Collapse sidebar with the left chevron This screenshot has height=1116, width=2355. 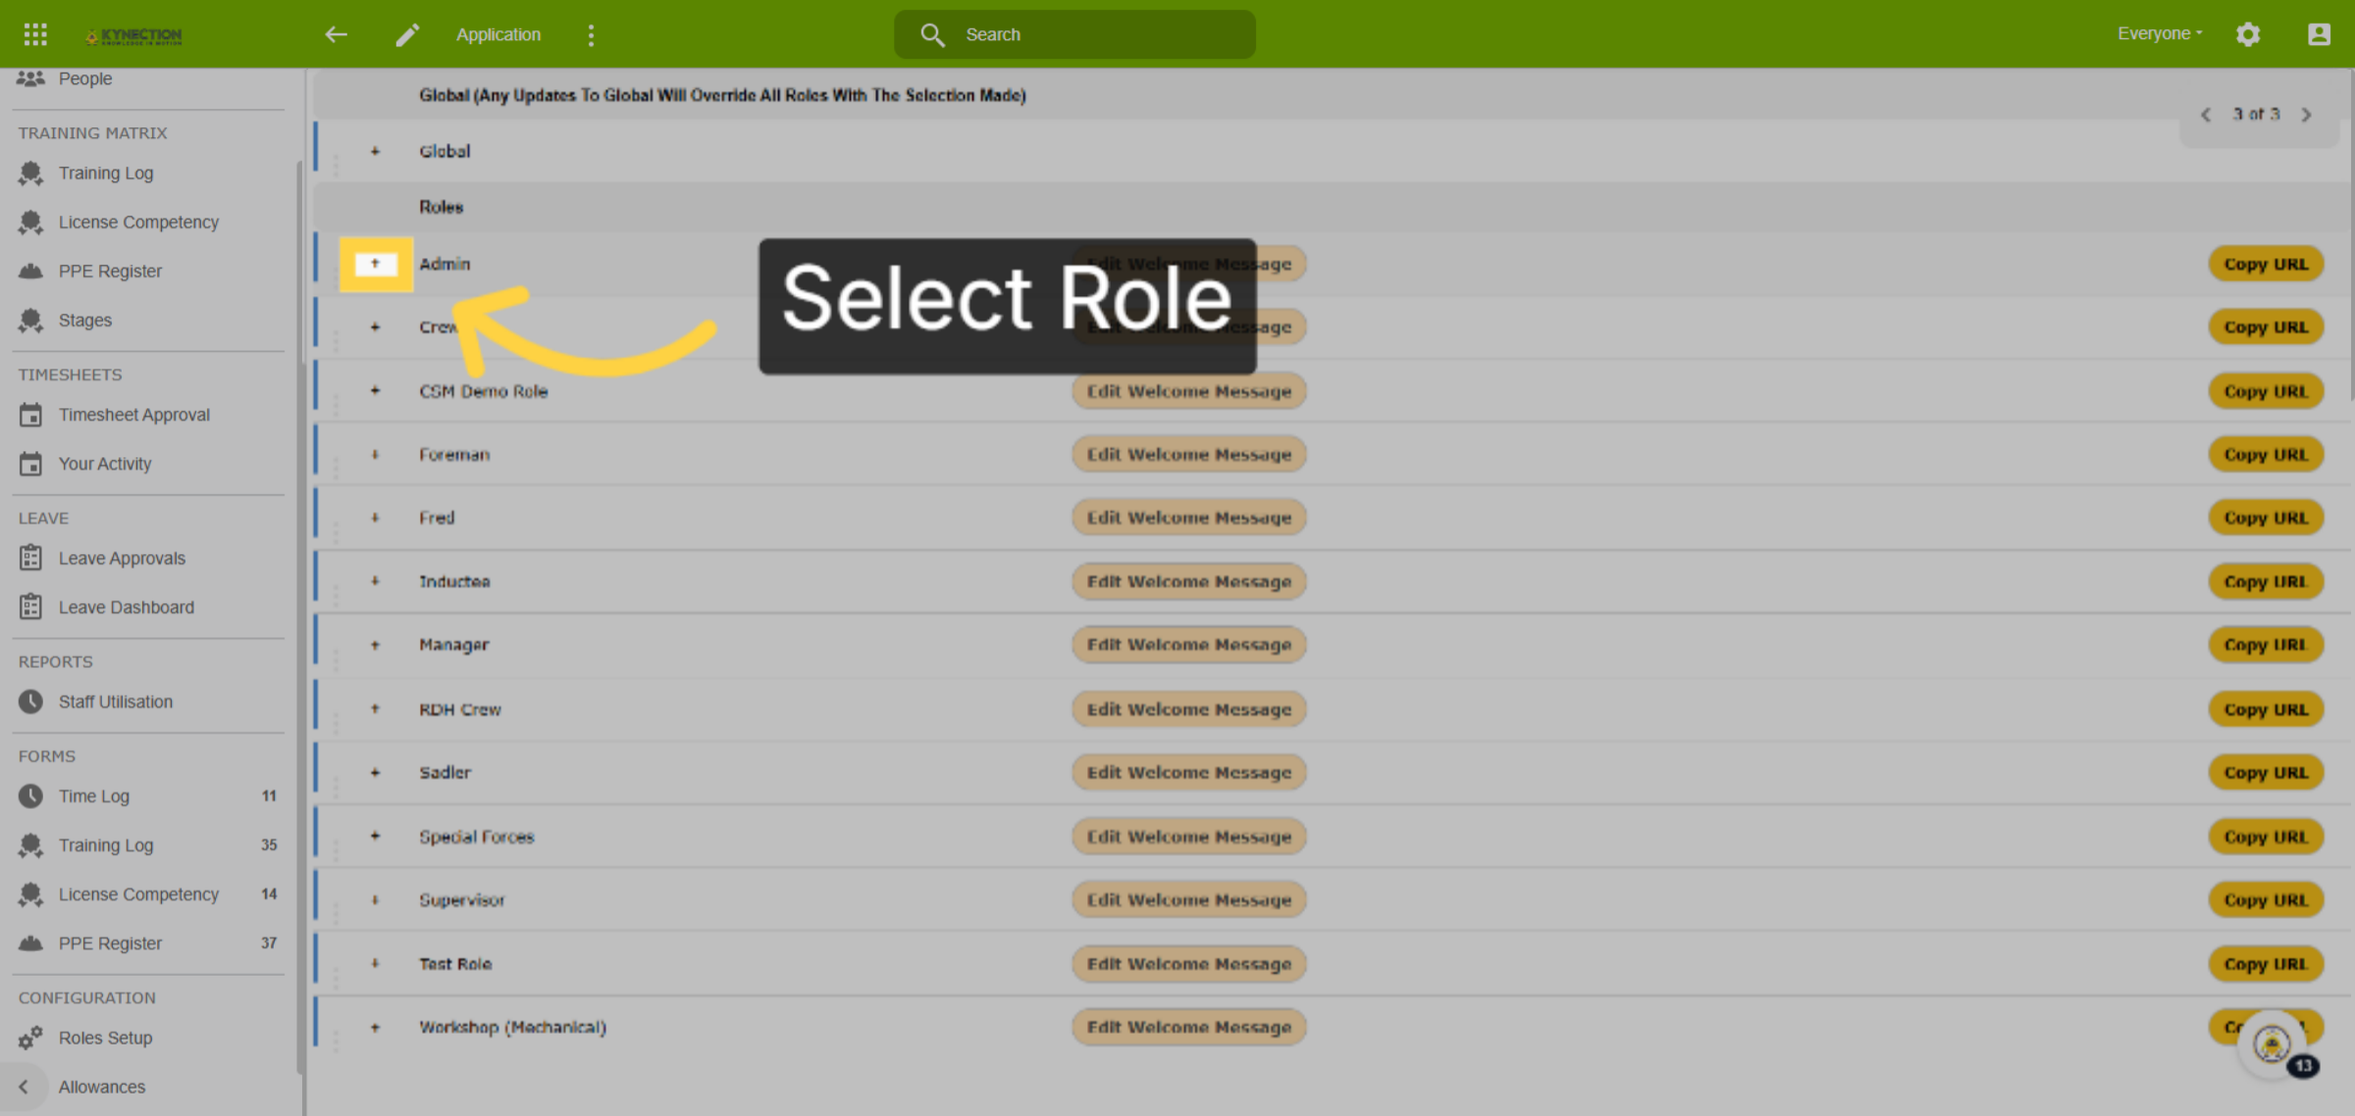(24, 1087)
